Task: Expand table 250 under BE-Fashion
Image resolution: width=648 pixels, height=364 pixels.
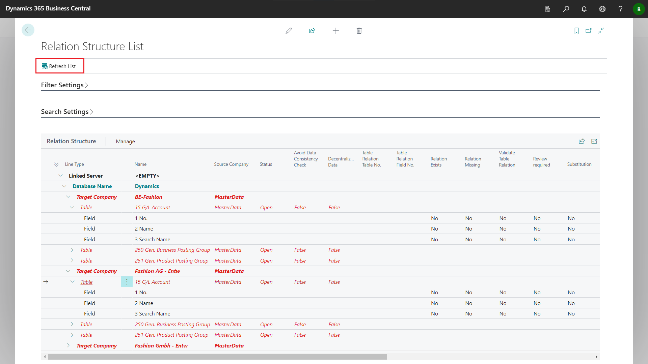Action: click(x=72, y=250)
